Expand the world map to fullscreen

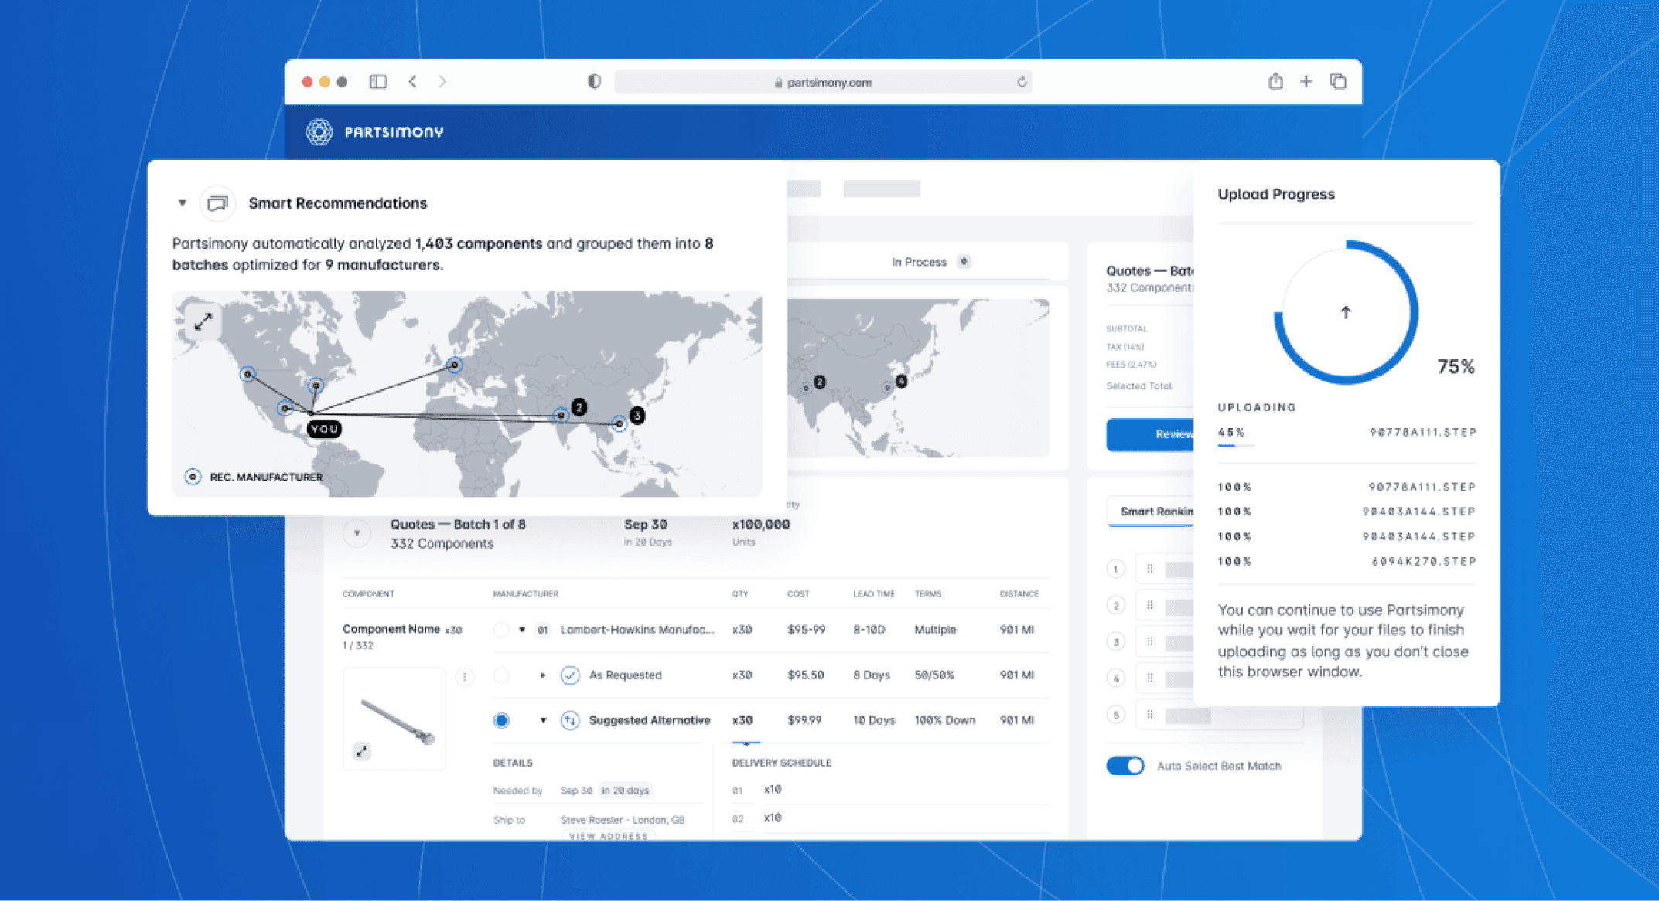pos(203,321)
